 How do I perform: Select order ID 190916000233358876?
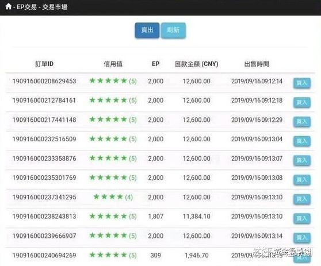coord(44,159)
